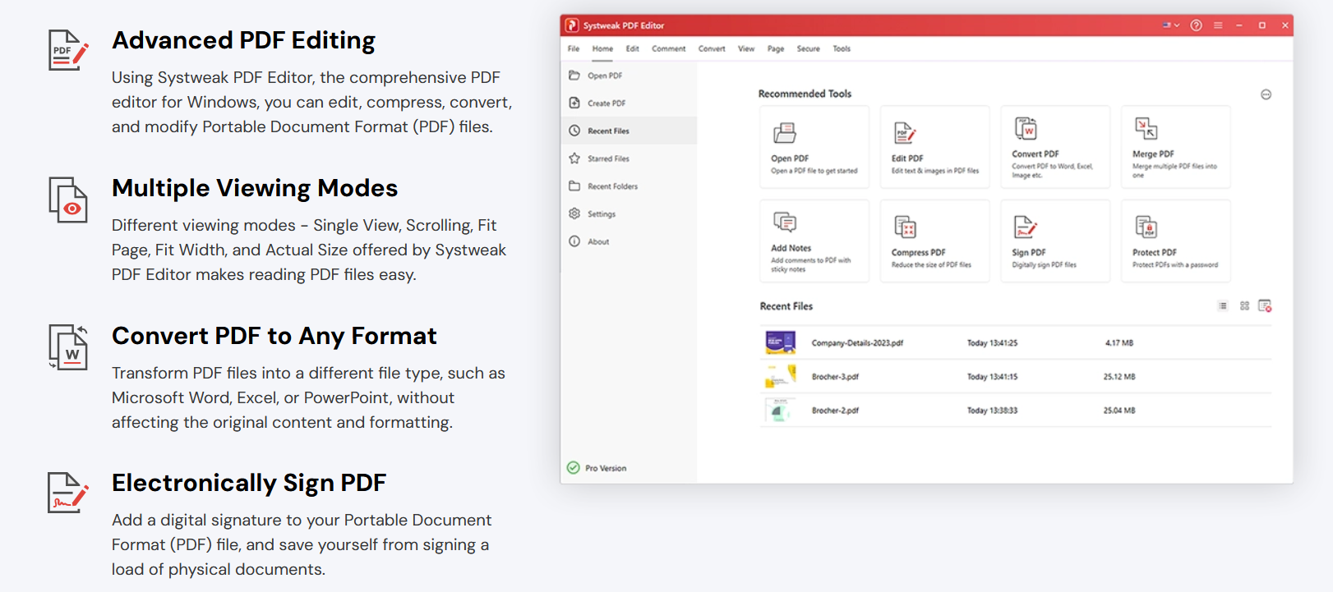Viewport: 1333px width, 592px height.
Task: Click the Today 13:41:15 timestamp
Action: coord(992,377)
